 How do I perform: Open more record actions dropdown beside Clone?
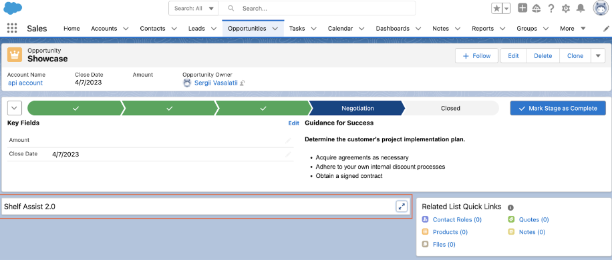coord(598,55)
